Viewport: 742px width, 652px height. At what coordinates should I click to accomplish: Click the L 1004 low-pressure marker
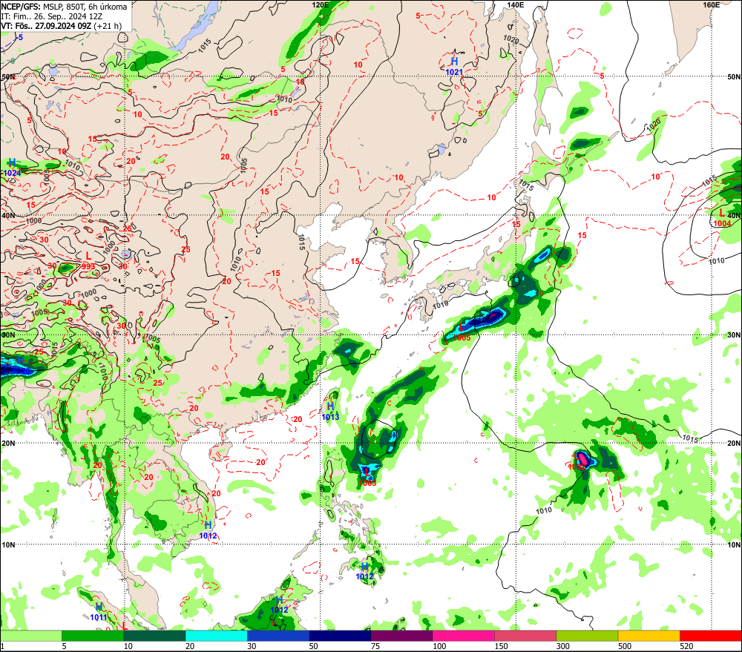722,218
